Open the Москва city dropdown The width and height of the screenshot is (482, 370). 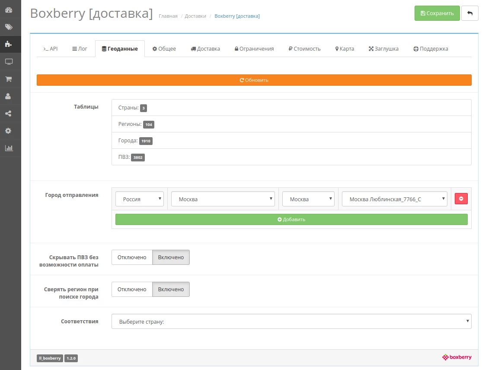[x=308, y=199]
